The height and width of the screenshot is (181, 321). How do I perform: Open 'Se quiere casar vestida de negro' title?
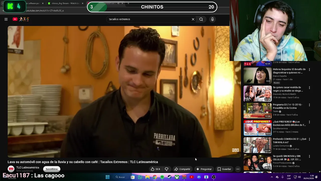pyautogui.click(x=288, y=89)
